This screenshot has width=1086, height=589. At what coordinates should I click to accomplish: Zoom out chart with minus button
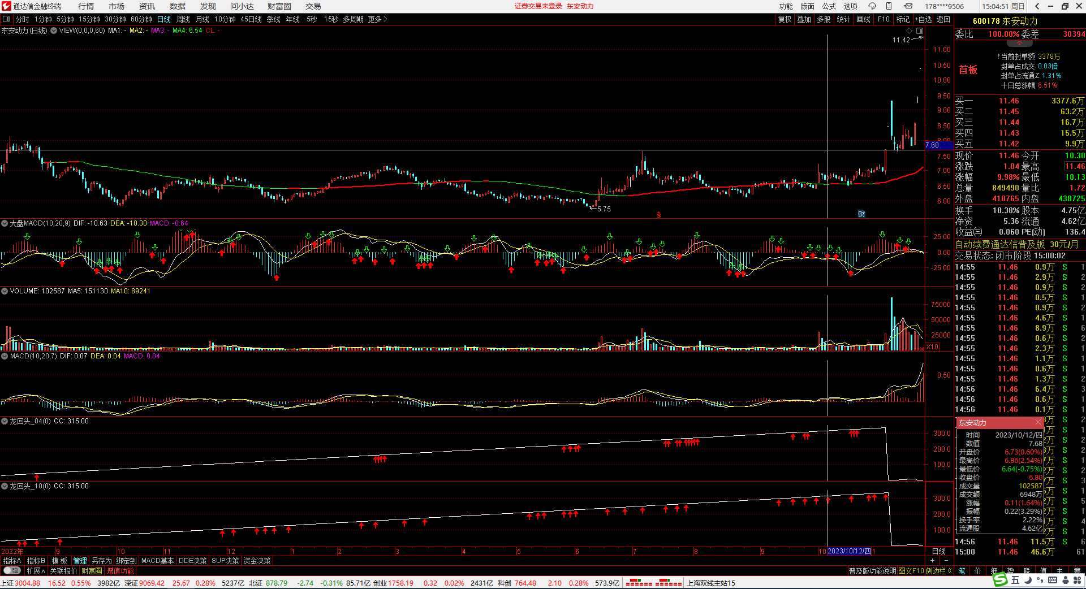tap(946, 561)
